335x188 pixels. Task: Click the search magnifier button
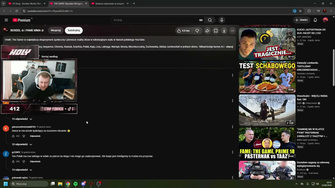point(210,20)
